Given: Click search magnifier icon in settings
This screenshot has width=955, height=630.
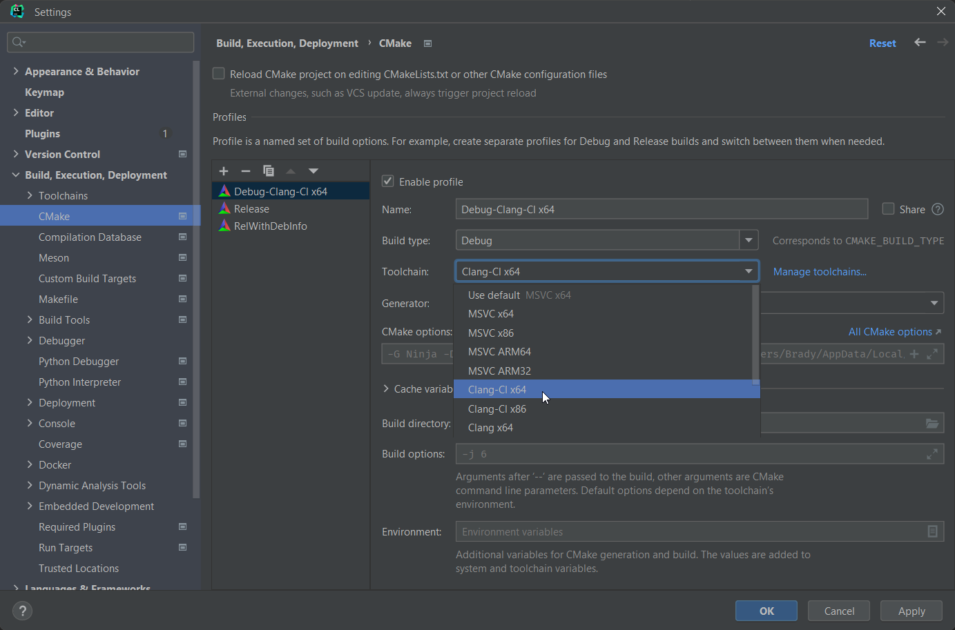Looking at the screenshot, I should click(19, 42).
